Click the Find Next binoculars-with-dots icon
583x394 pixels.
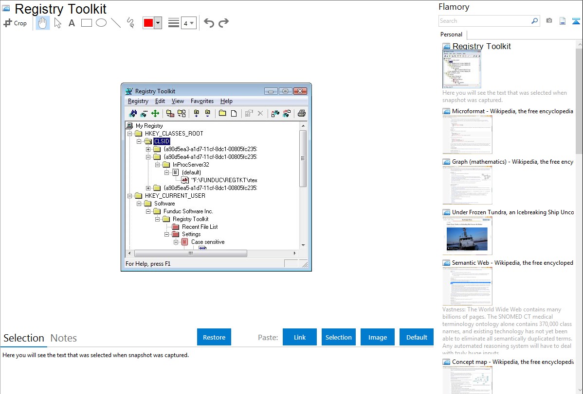[x=144, y=114]
